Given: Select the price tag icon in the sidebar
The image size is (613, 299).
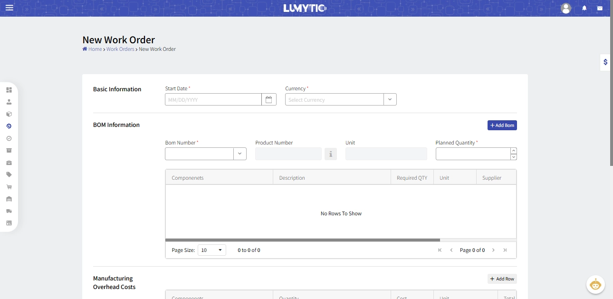Looking at the screenshot, I should [9, 174].
